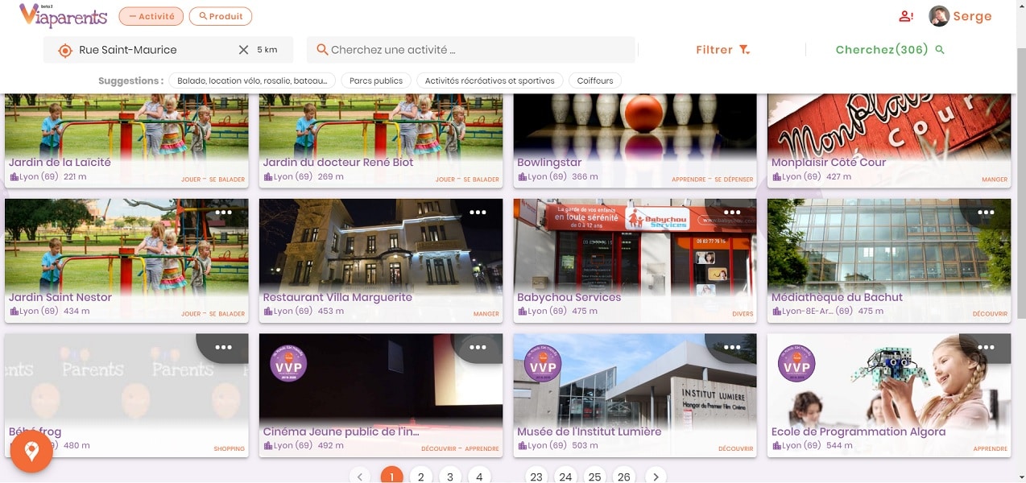This screenshot has height=483, width=1026.
Task: Open the Viaparents home logo
Action: [x=63, y=15]
